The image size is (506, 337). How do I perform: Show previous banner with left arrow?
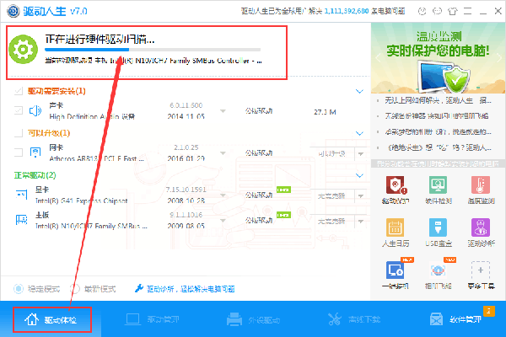[378, 58]
